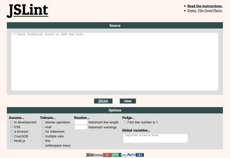Click the PayPal badge in the footer
This screenshot has width=230, height=158.
(x=131, y=155)
